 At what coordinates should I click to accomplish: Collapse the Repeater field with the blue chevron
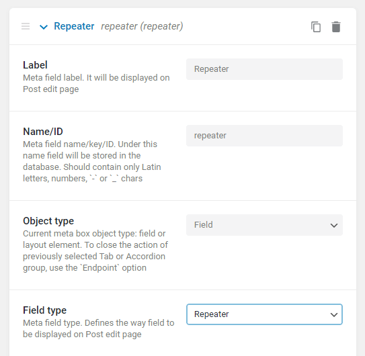[x=44, y=27]
